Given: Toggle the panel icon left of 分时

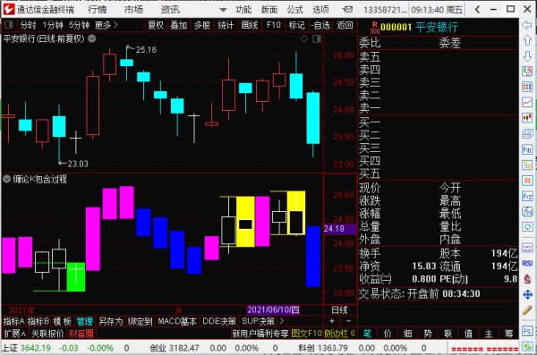Looking at the screenshot, I should pyautogui.click(x=8, y=25).
